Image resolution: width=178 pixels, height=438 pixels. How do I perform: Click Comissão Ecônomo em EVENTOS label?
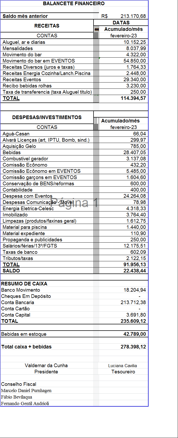coord(42,171)
